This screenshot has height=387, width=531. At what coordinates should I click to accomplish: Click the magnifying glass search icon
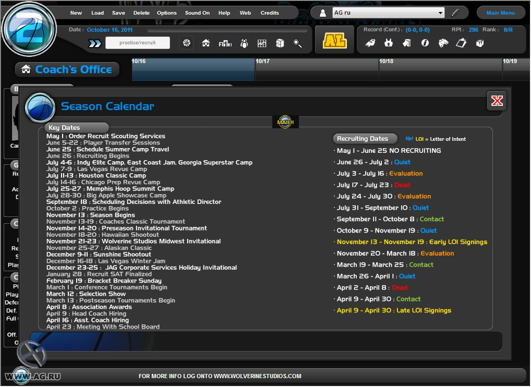point(297,43)
